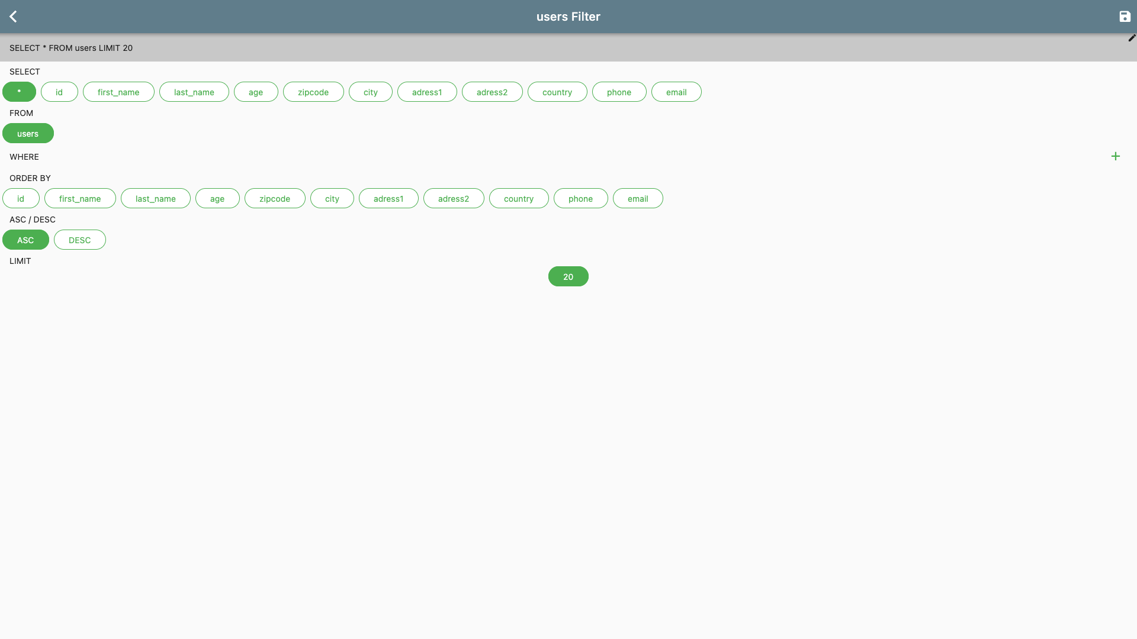The width and height of the screenshot is (1137, 639).
Task: Select ASC sort order
Action: click(25, 240)
